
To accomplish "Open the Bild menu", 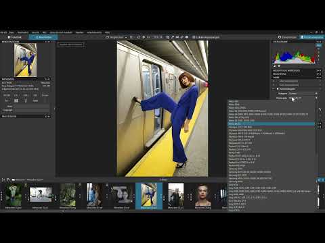I will 44,32.
